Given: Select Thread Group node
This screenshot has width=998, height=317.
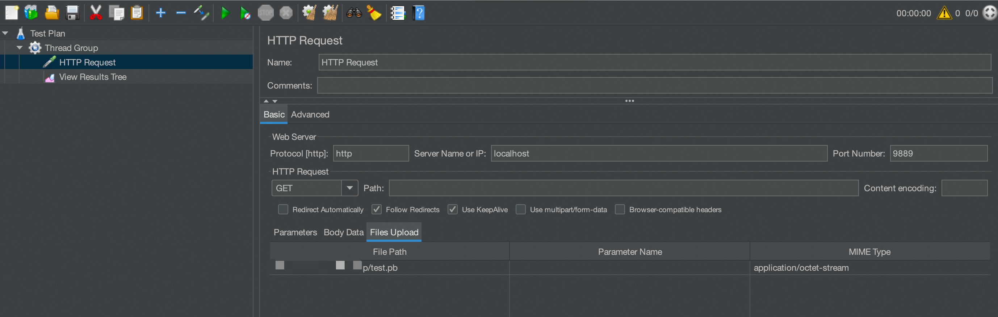Looking at the screenshot, I should coord(71,48).
